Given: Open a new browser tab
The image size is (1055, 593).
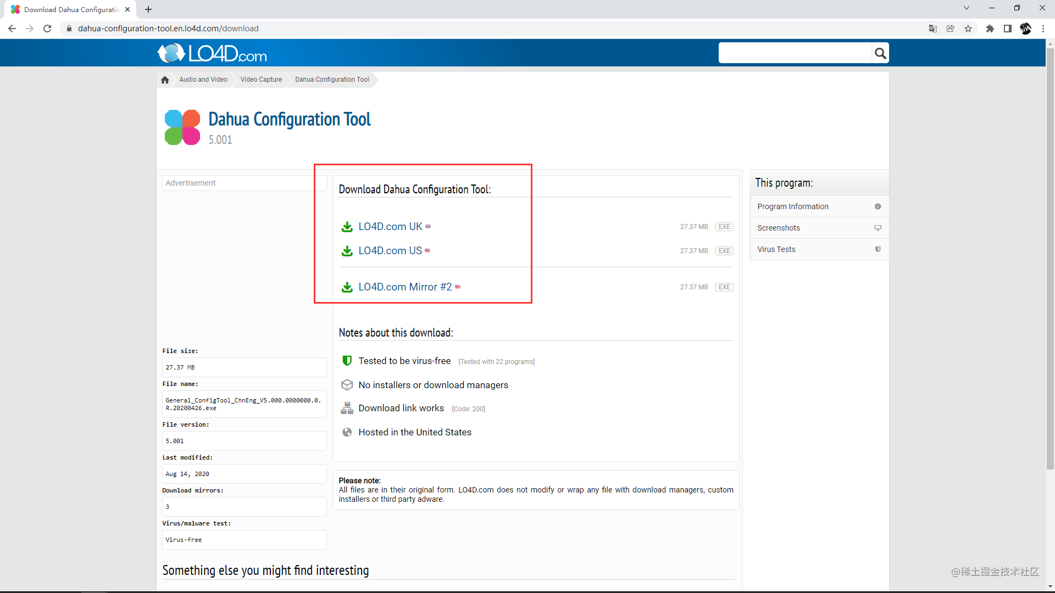Looking at the screenshot, I should tap(148, 9).
